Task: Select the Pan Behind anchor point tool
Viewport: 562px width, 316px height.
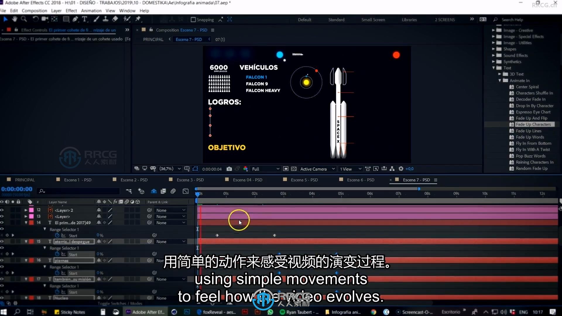Action: [54, 19]
